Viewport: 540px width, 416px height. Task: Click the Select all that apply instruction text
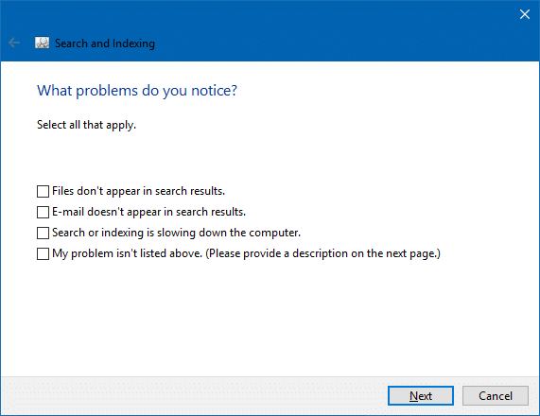click(x=86, y=125)
